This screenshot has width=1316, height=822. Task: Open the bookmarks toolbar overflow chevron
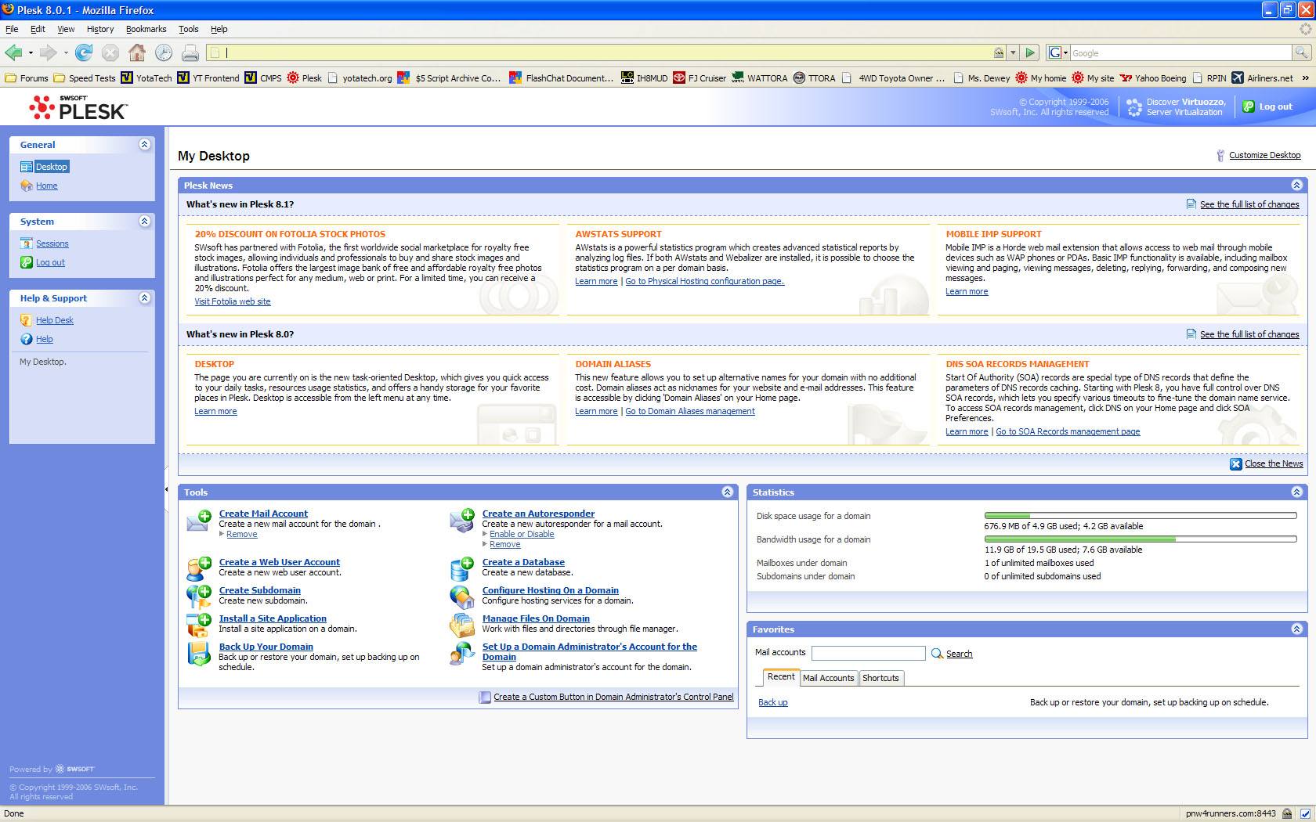tap(1305, 78)
